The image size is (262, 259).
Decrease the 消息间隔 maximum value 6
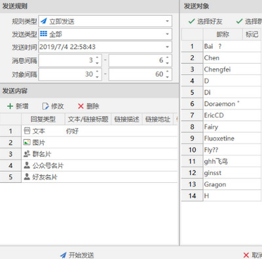tap(167, 63)
